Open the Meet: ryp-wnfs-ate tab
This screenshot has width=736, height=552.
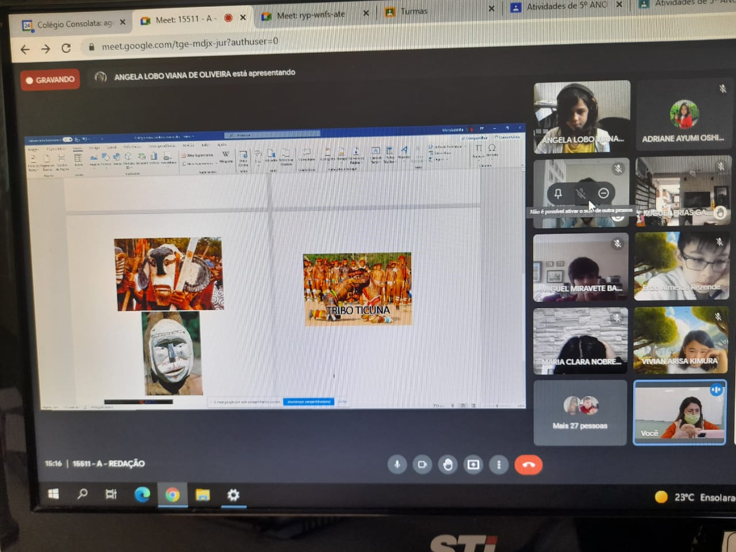(x=310, y=16)
